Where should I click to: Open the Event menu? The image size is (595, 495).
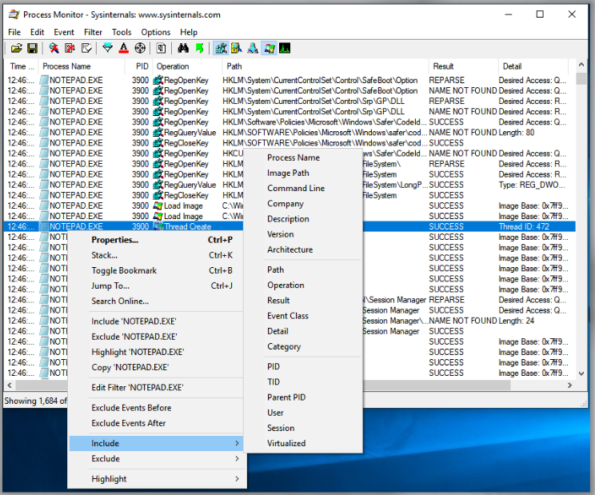tap(64, 32)
